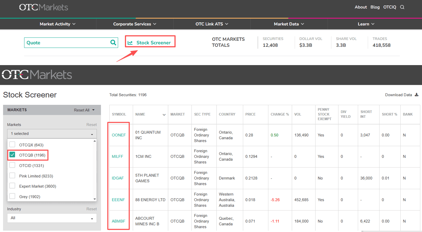Reset the Industry filter
The height and width of the screenshot is (232, 422).
[92, 209]
